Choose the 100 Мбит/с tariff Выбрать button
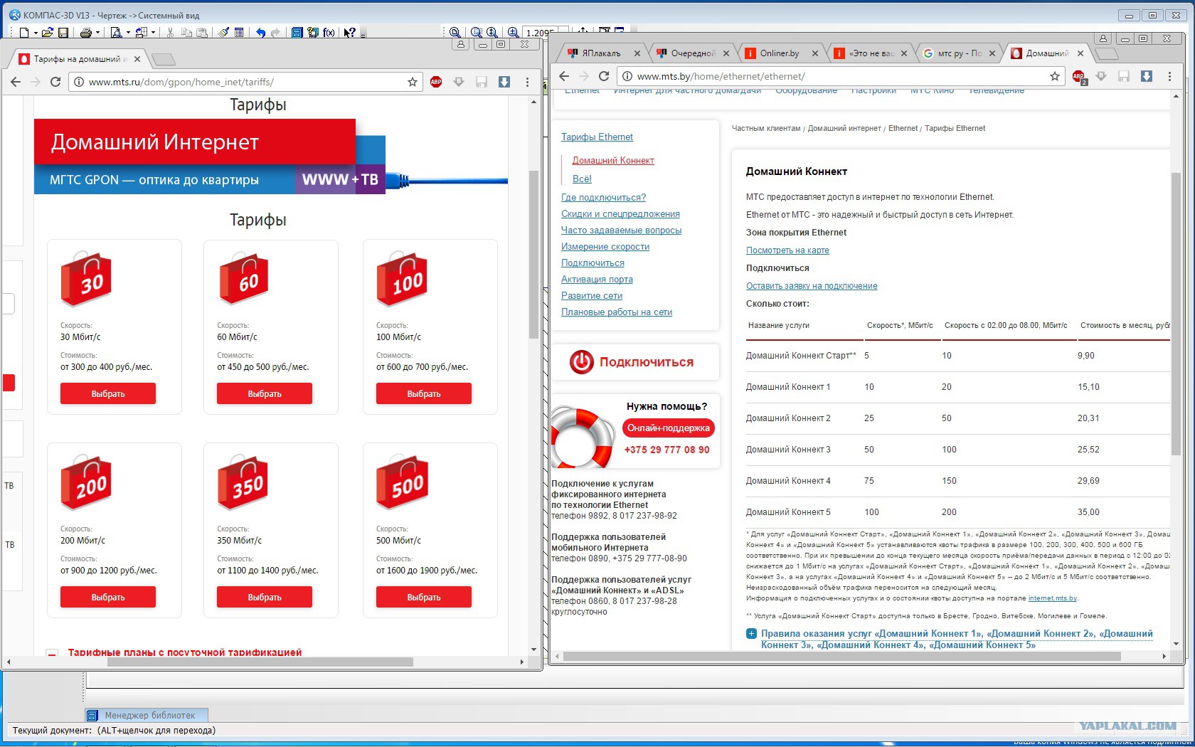Viewport: 1195px width, 747px height. 424,393
